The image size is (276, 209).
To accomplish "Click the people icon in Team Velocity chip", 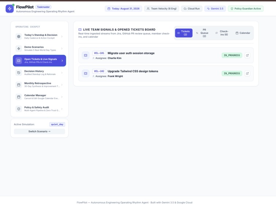I will (x=148, y=9).
